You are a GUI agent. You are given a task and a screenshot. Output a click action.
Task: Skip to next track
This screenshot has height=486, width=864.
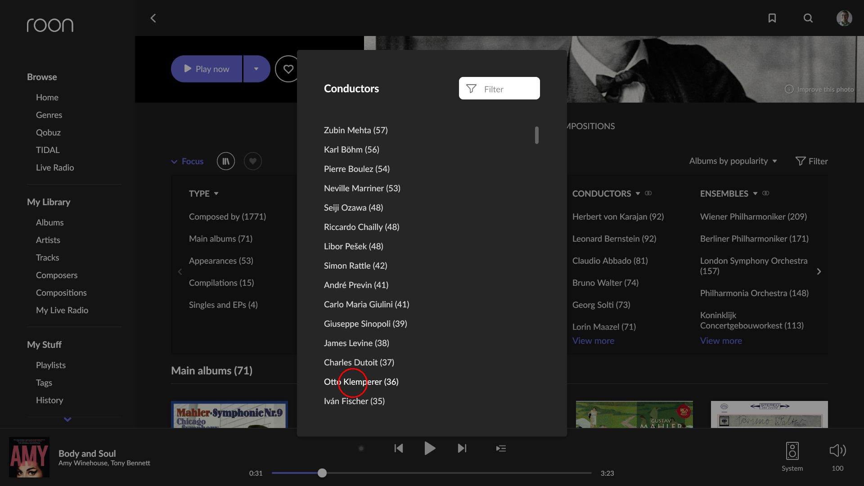[x=462, y=448]
